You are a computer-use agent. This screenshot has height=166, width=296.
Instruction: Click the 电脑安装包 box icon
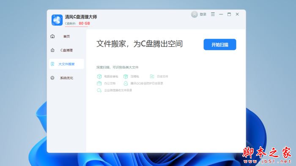click(99, 76)
